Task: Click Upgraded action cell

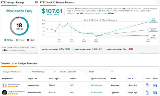Action: (115, 93)
